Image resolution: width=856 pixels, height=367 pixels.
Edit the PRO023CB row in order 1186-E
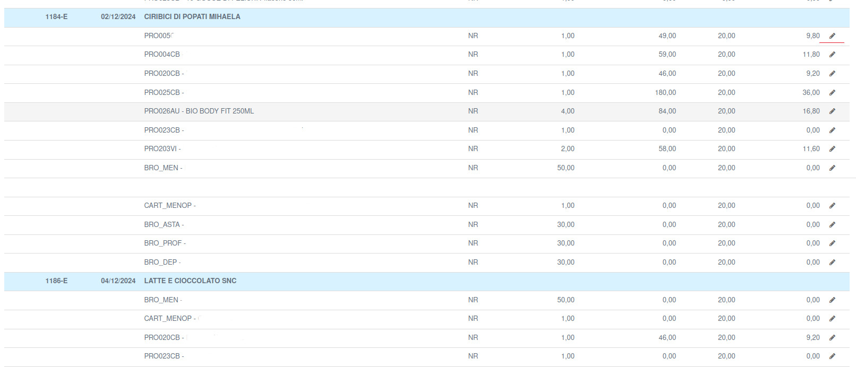(x=832, y=356)
